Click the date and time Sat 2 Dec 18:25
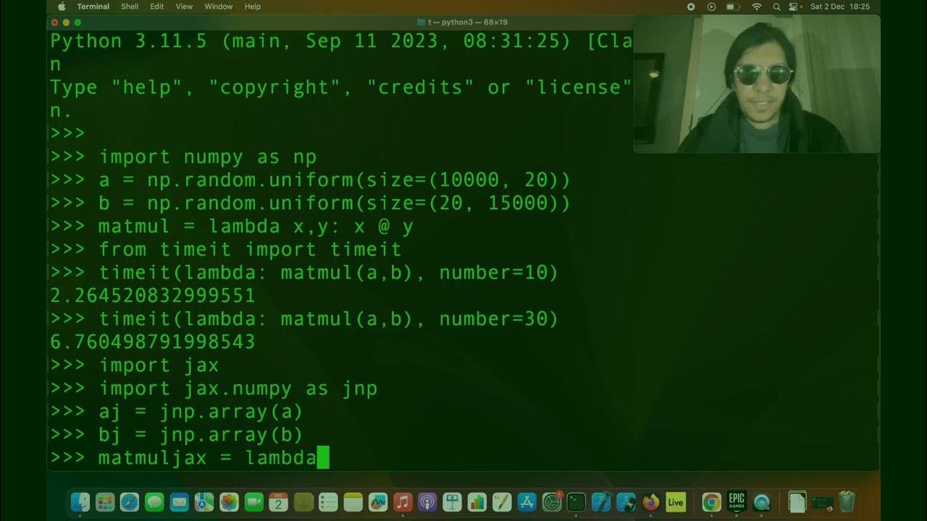 click(841, 7)
